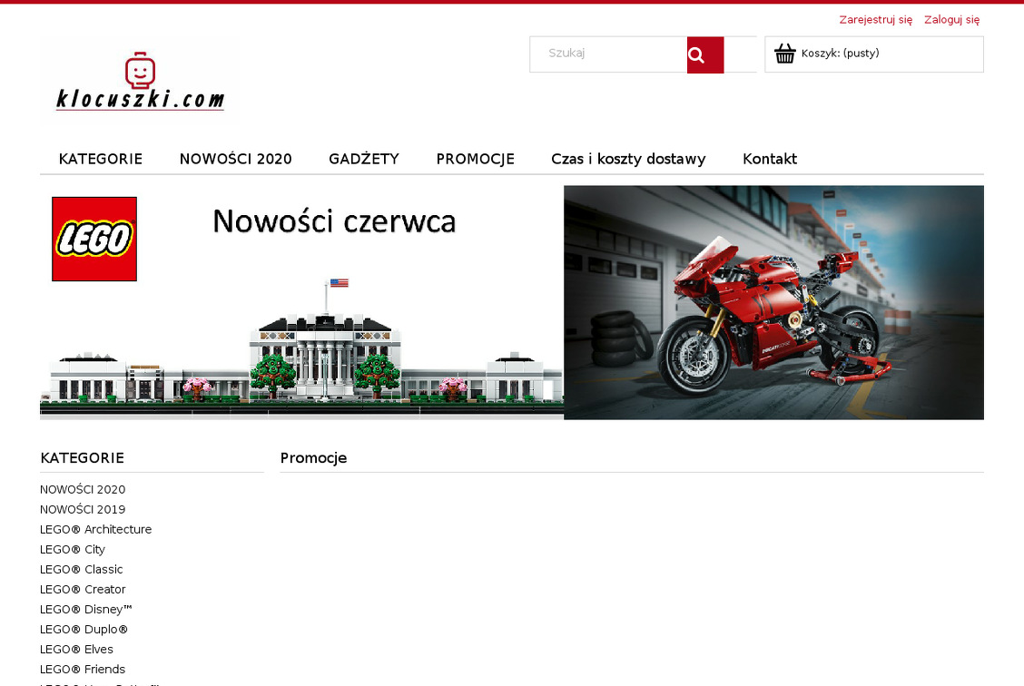
Task: Click the KATEGORIE sidebar heading
Action: click(x=83, y=458)
